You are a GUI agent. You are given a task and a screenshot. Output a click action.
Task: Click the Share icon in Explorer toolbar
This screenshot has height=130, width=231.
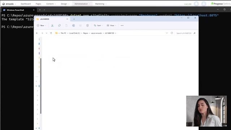pyautogui.click(x=80, y=26)
